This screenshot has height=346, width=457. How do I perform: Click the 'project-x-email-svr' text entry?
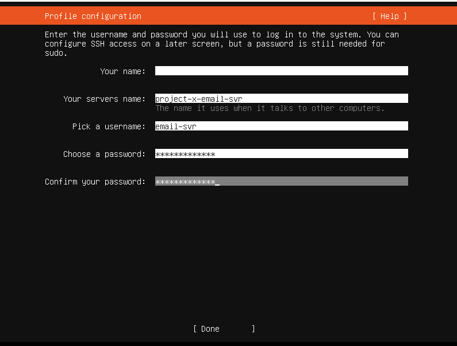click(x=198, y=99)
